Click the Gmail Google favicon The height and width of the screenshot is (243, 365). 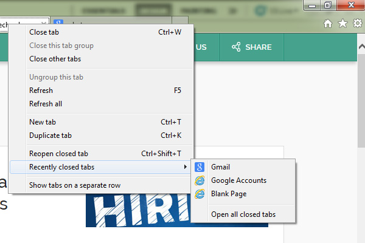tap(200, 167)
